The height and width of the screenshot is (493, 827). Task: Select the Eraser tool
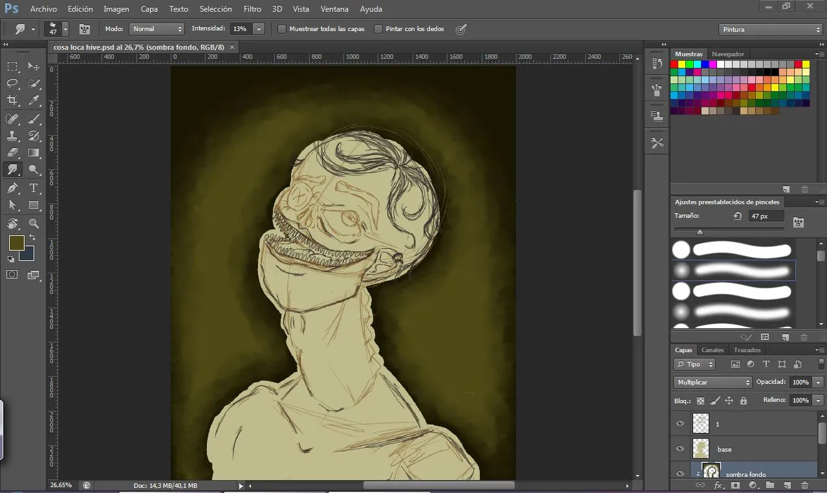[x=12, y=152]
